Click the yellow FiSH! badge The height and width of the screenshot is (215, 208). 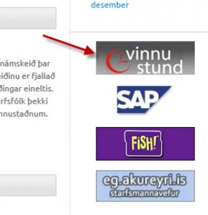tap(144, 143)
